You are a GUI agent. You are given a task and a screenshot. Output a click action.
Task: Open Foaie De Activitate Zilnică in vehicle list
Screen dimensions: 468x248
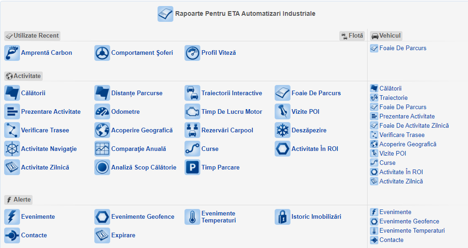414,126
